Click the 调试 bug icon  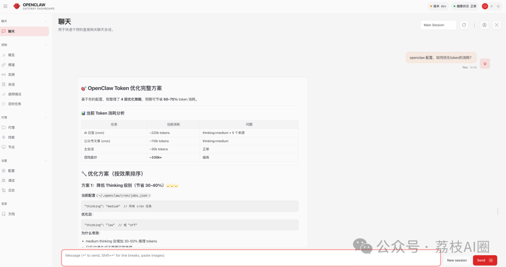tap(4, 181)
